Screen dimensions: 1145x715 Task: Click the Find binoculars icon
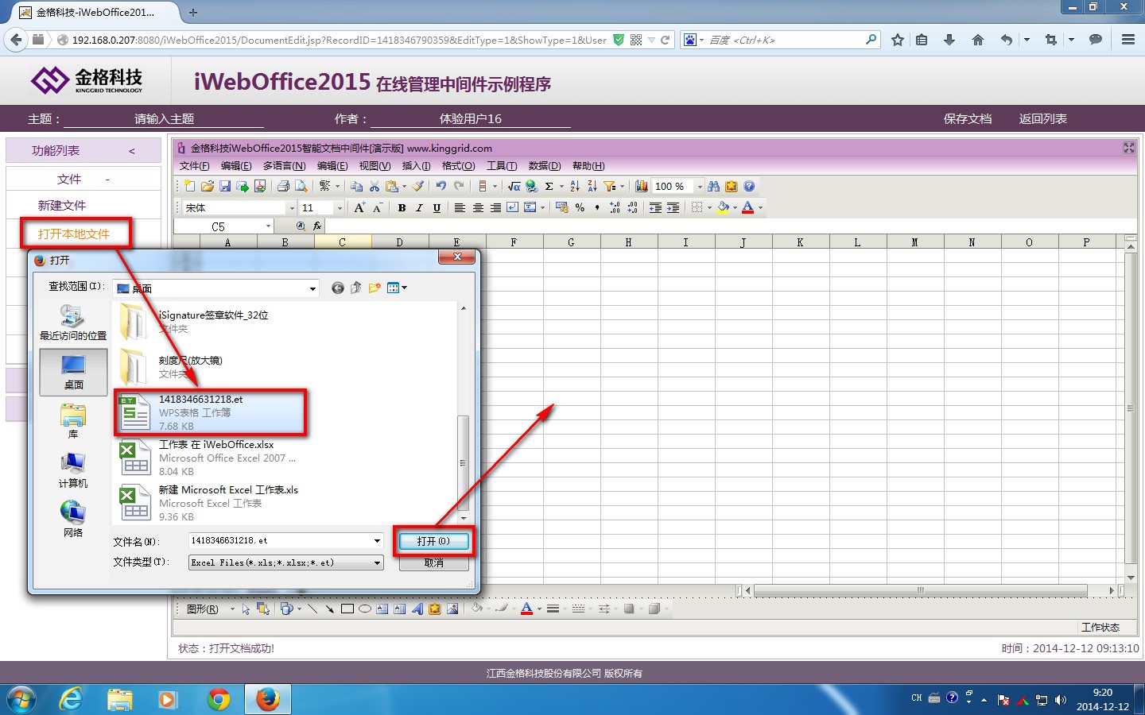point(713,186)
